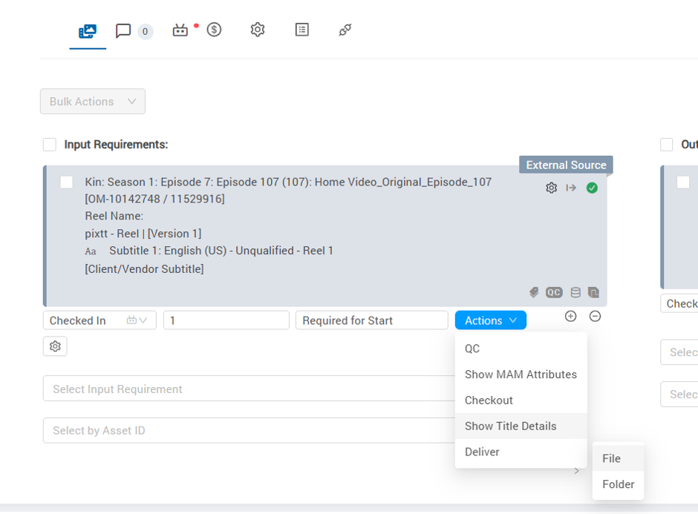Choose QC from the Actions menu
Image resolution: width=698 pixels, height=514 pixels.
521,349
